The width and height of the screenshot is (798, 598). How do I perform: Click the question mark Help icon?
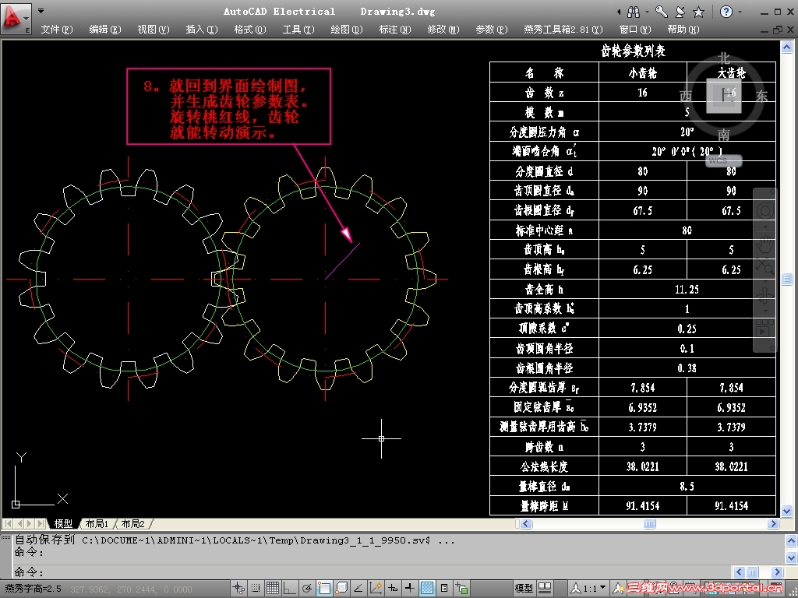pos(726,12)
